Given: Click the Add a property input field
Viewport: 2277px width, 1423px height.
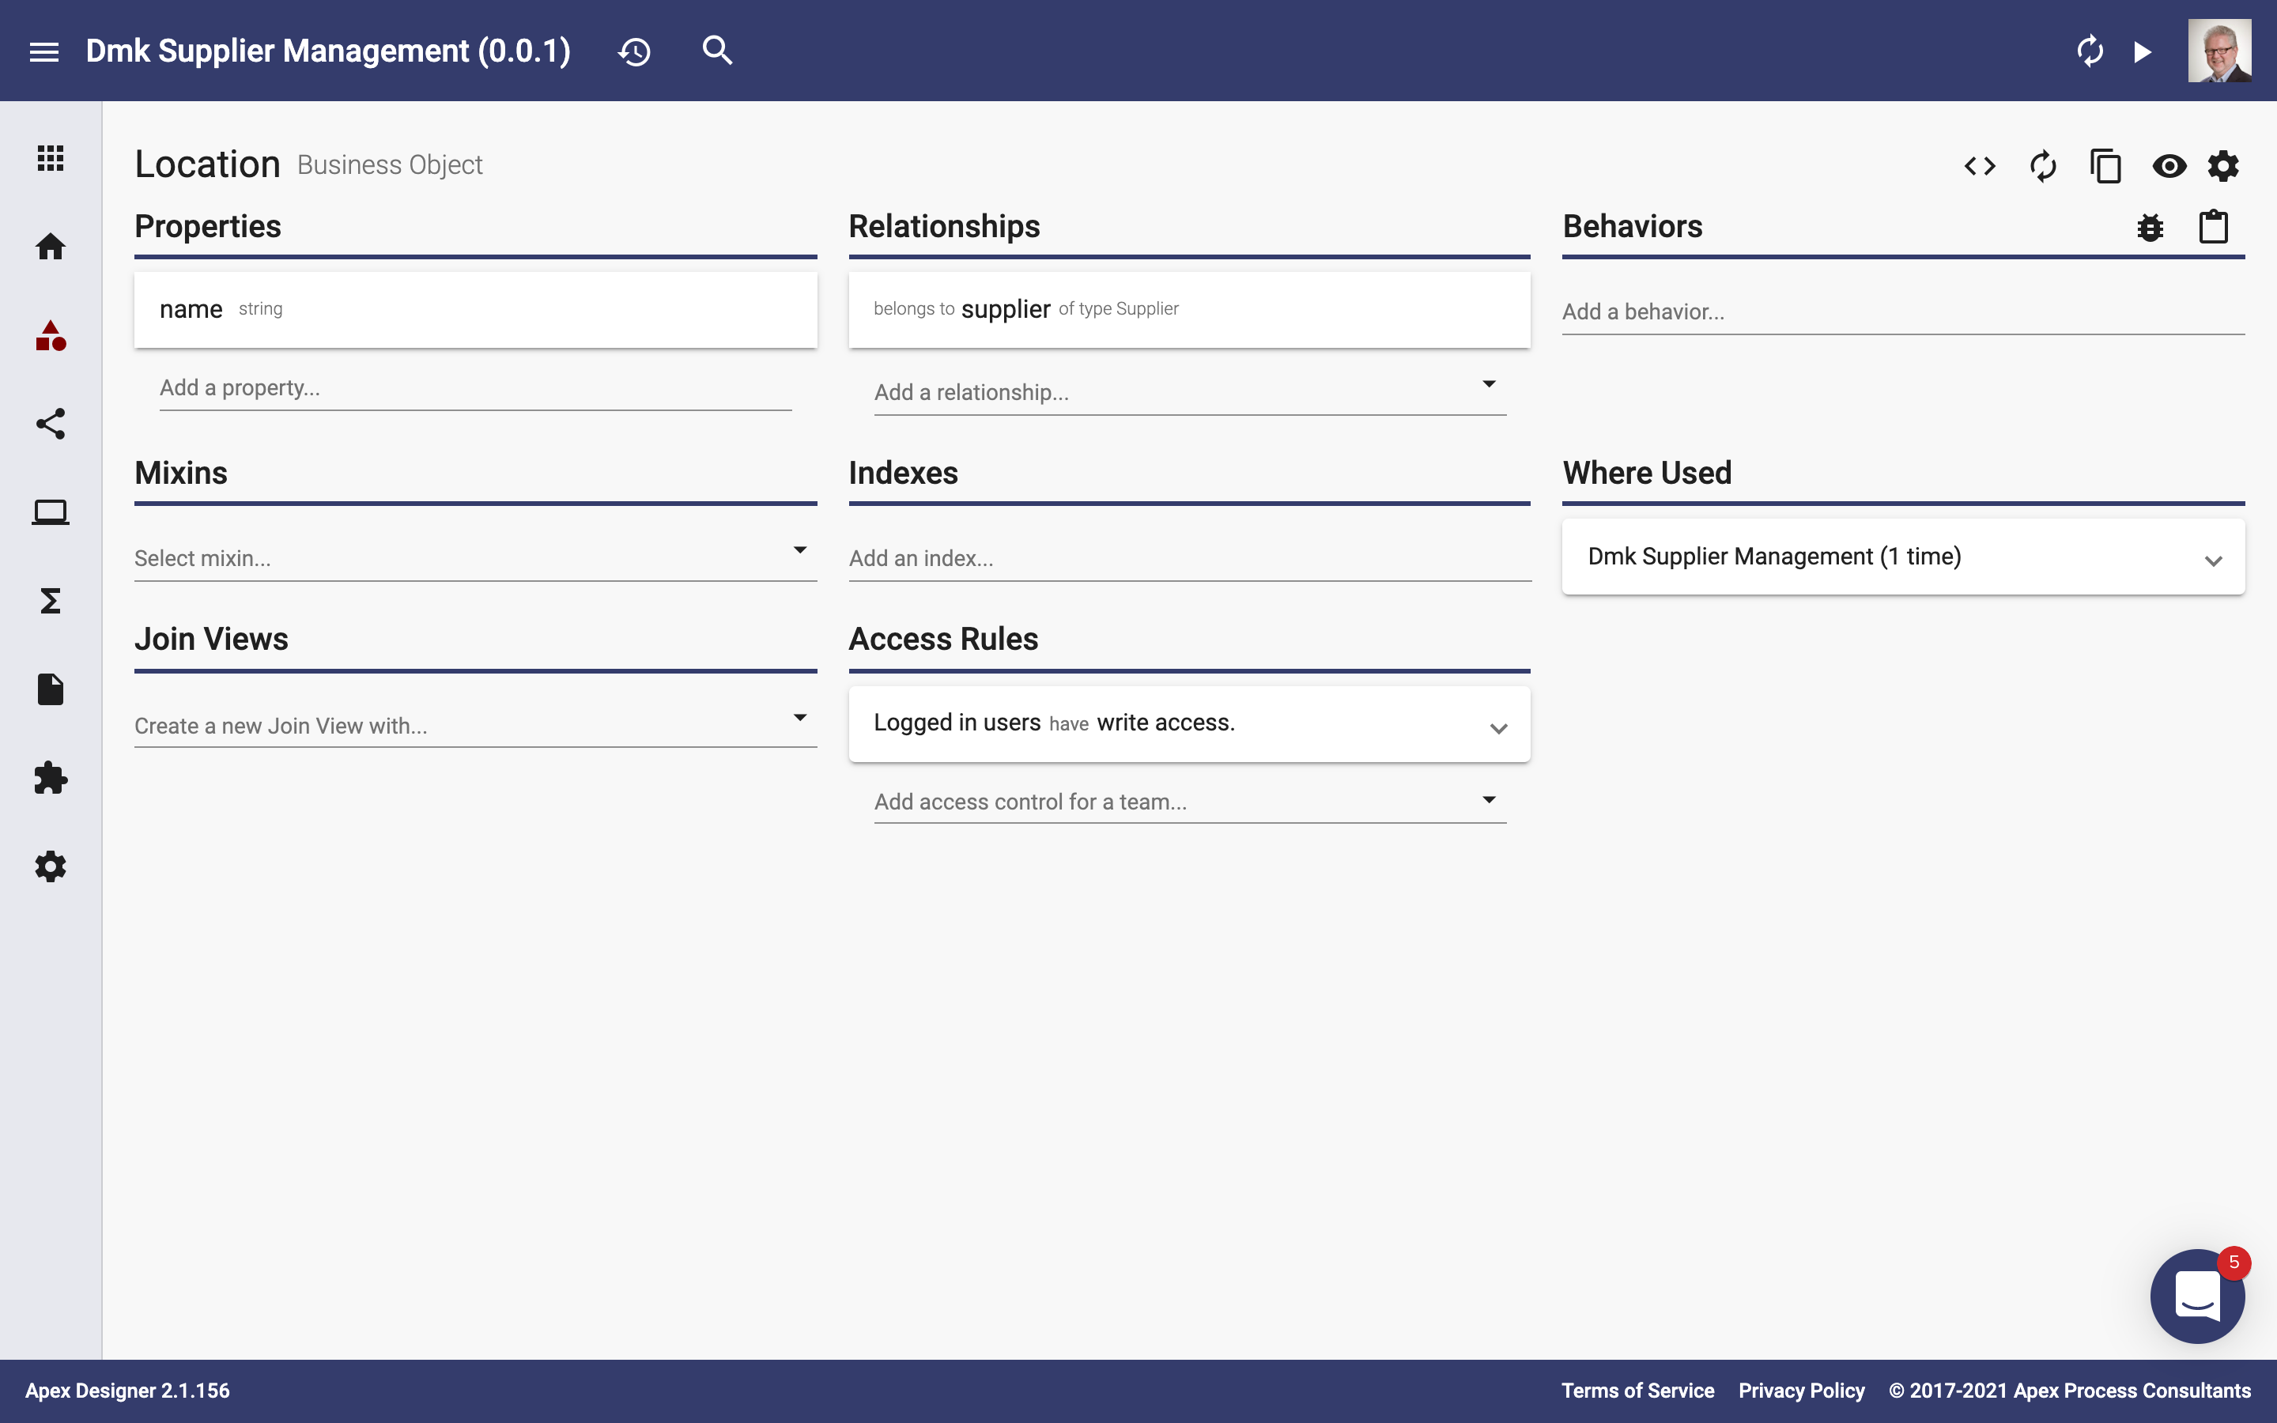Looking at the screenshot, I should click(x=475, y=388).
